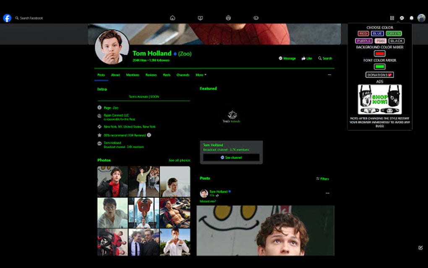The width and height of the screenshot is (428, 268).
Task: Open the Marketplace icon
Action: tap(228, 18)
